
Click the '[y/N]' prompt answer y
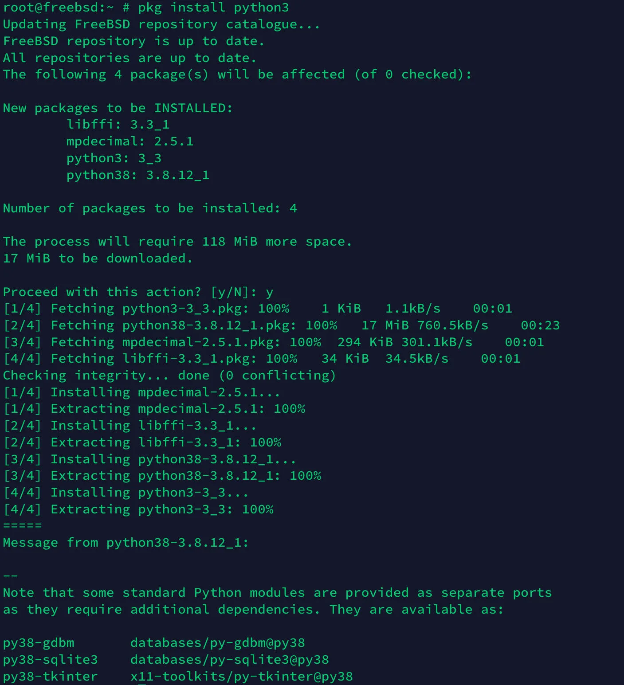click(269, 293)
